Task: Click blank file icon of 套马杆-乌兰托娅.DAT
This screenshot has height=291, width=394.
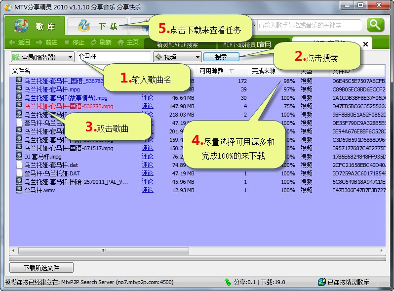Action: (19, 173)
